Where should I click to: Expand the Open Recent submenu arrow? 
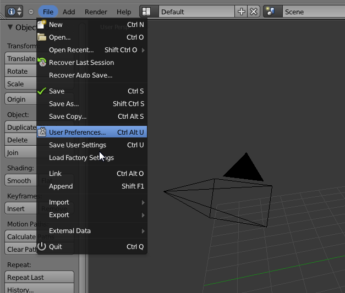pos(143,50)
